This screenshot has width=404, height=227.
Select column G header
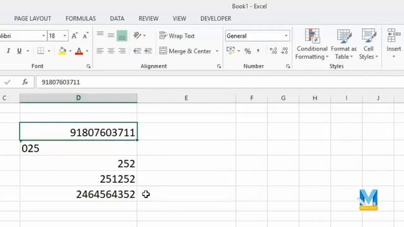[283, 98]
